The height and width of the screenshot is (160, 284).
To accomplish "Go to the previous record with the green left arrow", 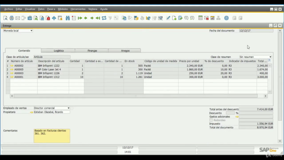I will click(86, 18).
